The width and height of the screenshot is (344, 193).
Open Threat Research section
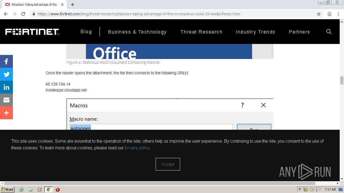(x=202, y=32)
